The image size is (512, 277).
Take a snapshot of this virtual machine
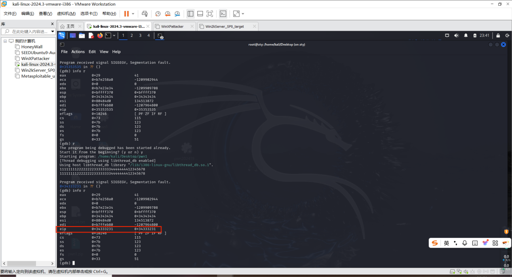(x=158, y=14)
